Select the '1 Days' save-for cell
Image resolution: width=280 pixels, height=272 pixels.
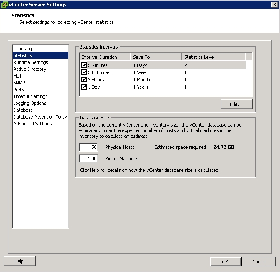[140, 65]
